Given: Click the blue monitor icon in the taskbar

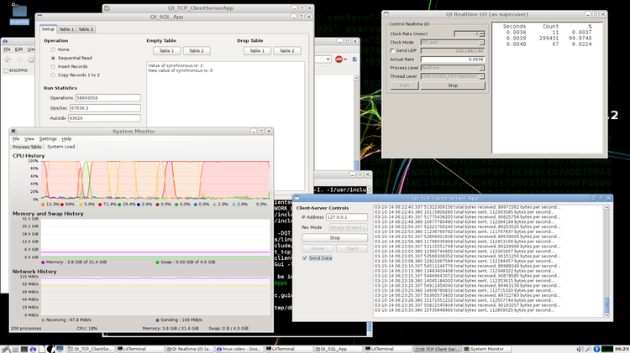Looking at the screenshot, I should click(x=60, y=349).
